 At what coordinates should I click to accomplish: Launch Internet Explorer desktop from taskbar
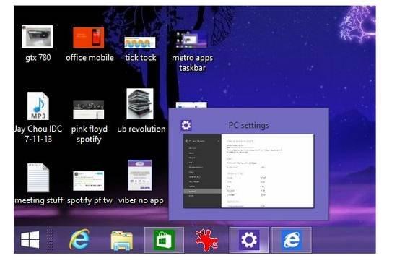pos(79,240)
